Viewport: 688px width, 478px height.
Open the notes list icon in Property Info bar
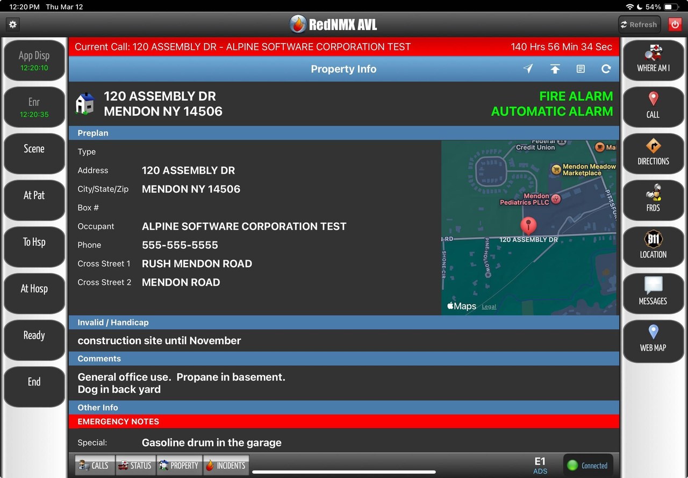click(x=580, y=69)
